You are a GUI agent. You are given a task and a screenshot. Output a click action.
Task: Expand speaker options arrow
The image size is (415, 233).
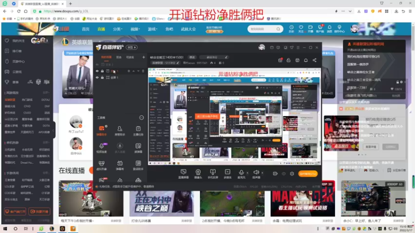(262, 173)
